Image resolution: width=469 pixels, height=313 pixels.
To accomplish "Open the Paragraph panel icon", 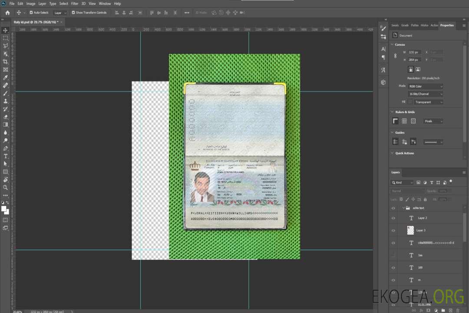I will click(x=383, y=57).
